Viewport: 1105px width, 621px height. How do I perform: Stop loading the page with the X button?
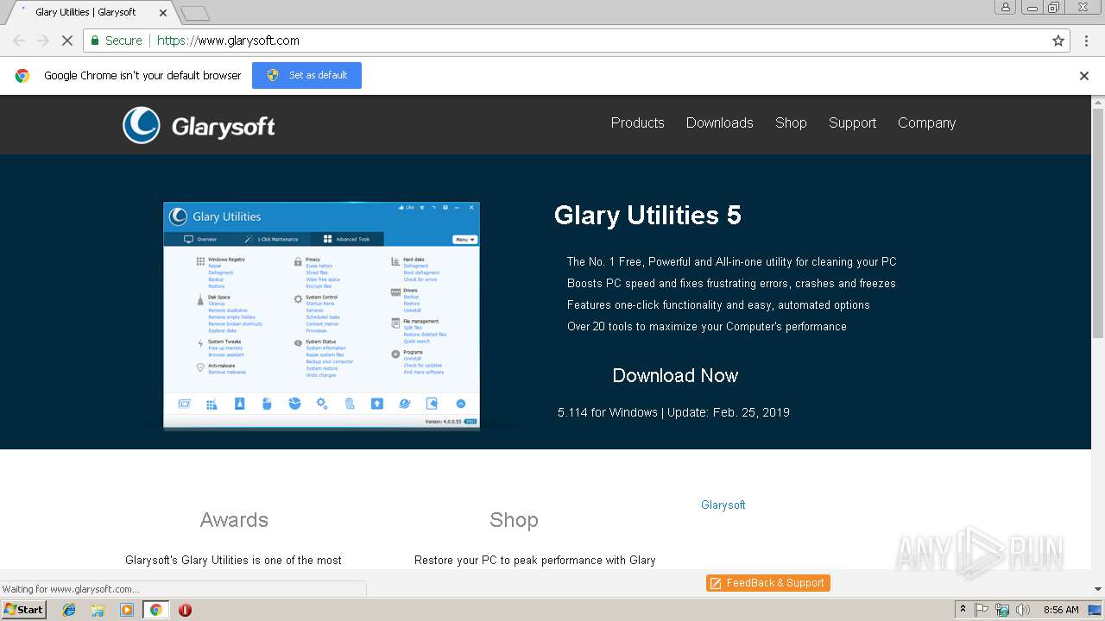point(66,41)
